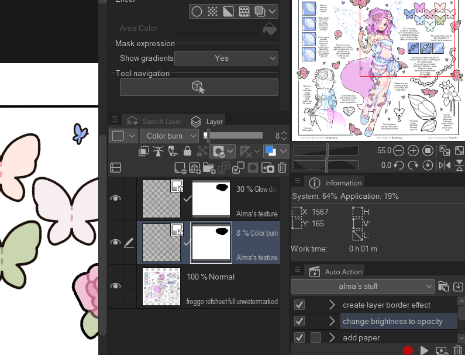This screenshot has height=355, width=465.
Task: Click the Create New Set icon beside the dropdown
Action: [x=443, y=286]
